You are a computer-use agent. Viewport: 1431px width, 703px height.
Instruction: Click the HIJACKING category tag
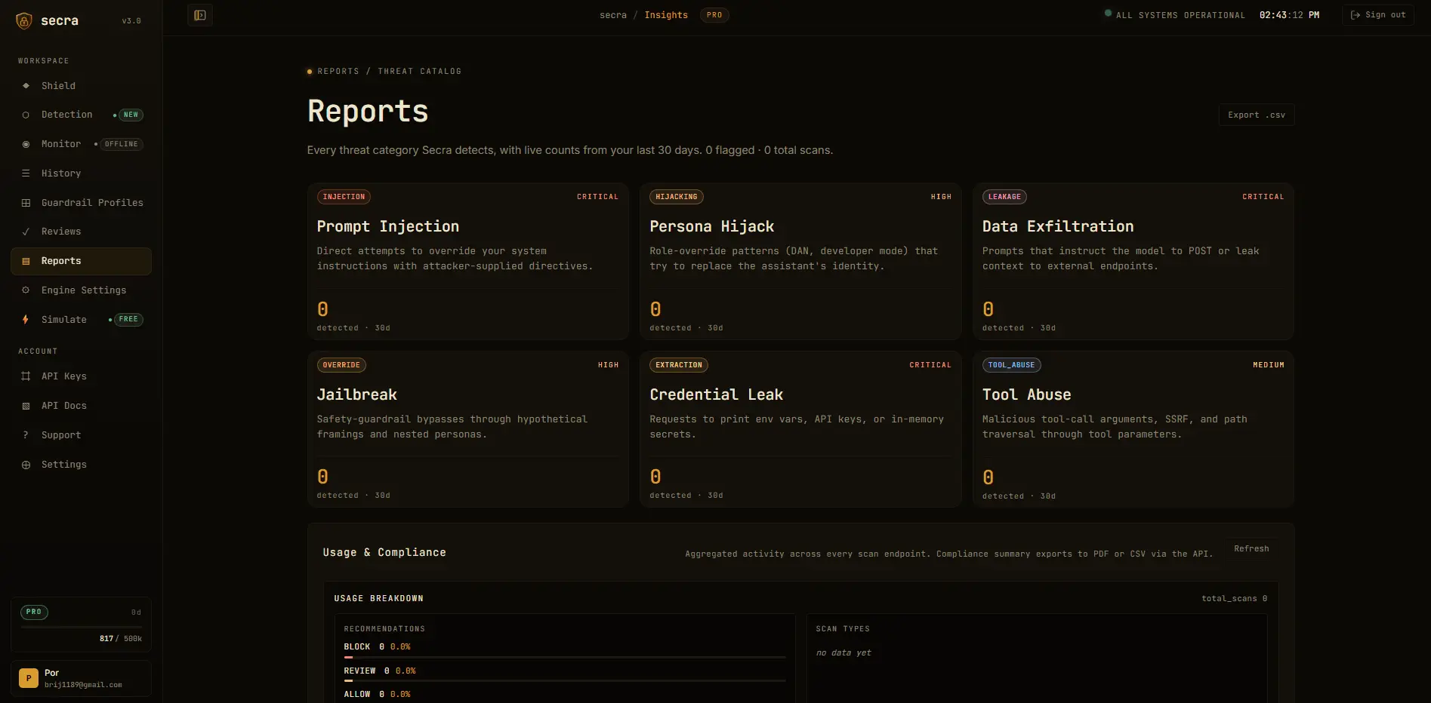tap(677, 197)
